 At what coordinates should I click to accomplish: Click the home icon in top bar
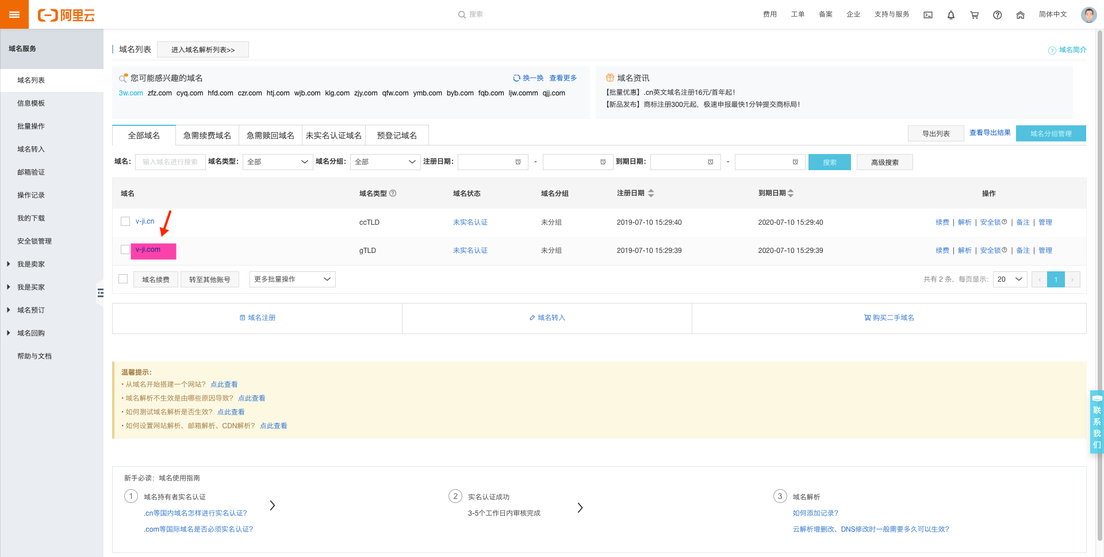pos(1020,15)
